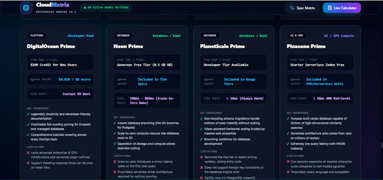Open the Pinecone Prime card title
Viewport: 383px width, 180px height.
[306, 46]
